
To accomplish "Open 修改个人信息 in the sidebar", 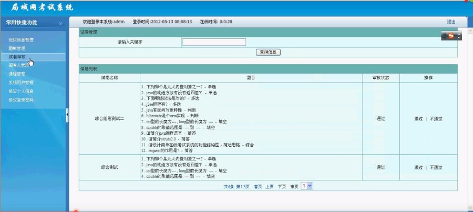I will [21, 91].
